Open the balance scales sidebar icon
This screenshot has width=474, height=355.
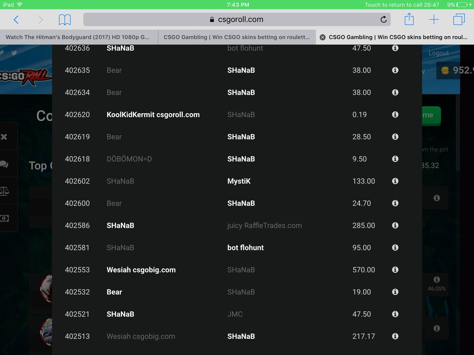click(x=4, y=191)
